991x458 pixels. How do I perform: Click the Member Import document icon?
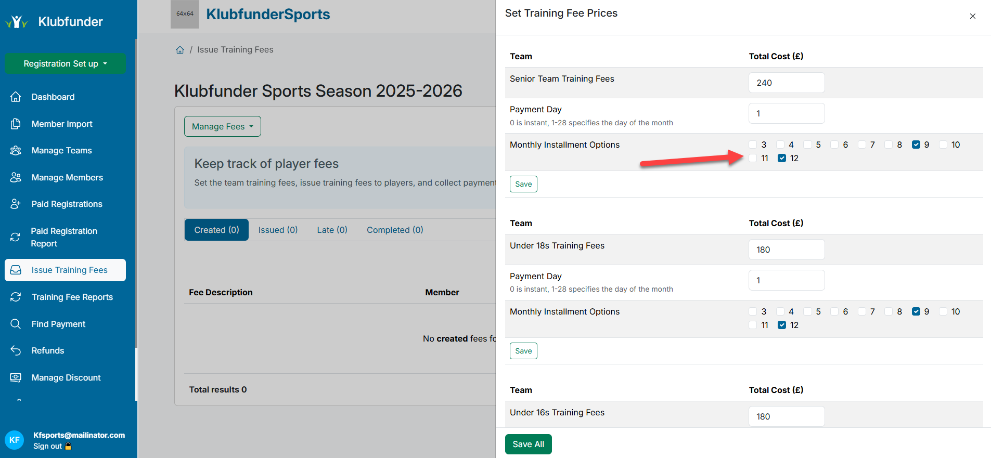point(16,124)
